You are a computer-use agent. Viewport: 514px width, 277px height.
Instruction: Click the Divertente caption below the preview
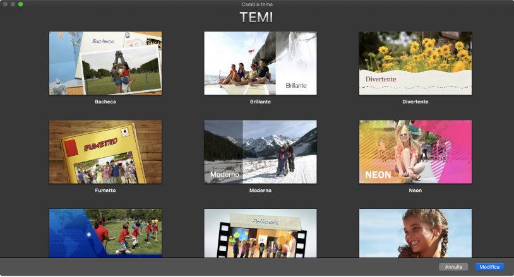point(415,102)
